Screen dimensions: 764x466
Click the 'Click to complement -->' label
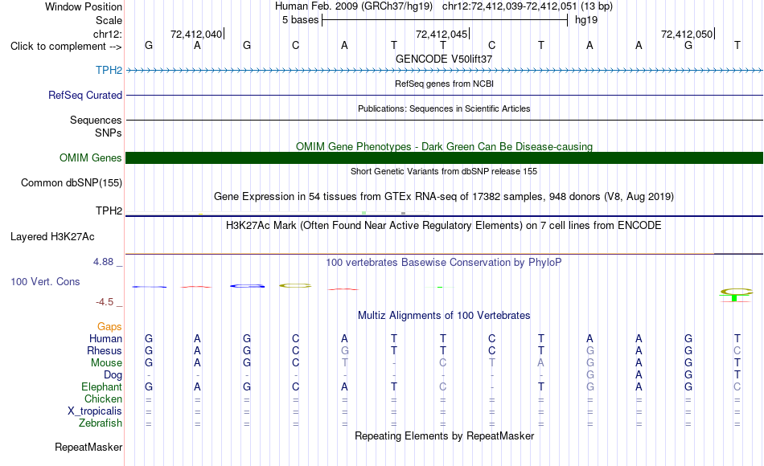point(66,47)
